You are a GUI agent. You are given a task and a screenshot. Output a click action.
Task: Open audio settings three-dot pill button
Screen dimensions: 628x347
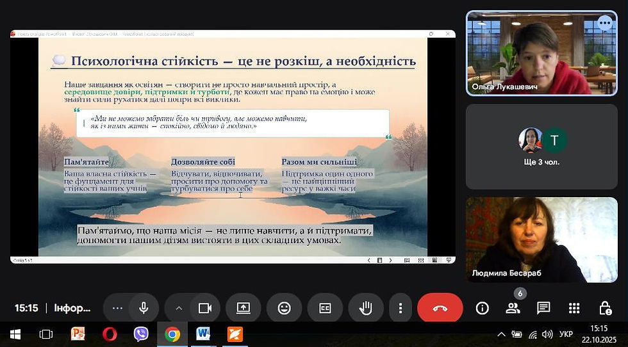(117, 308)
